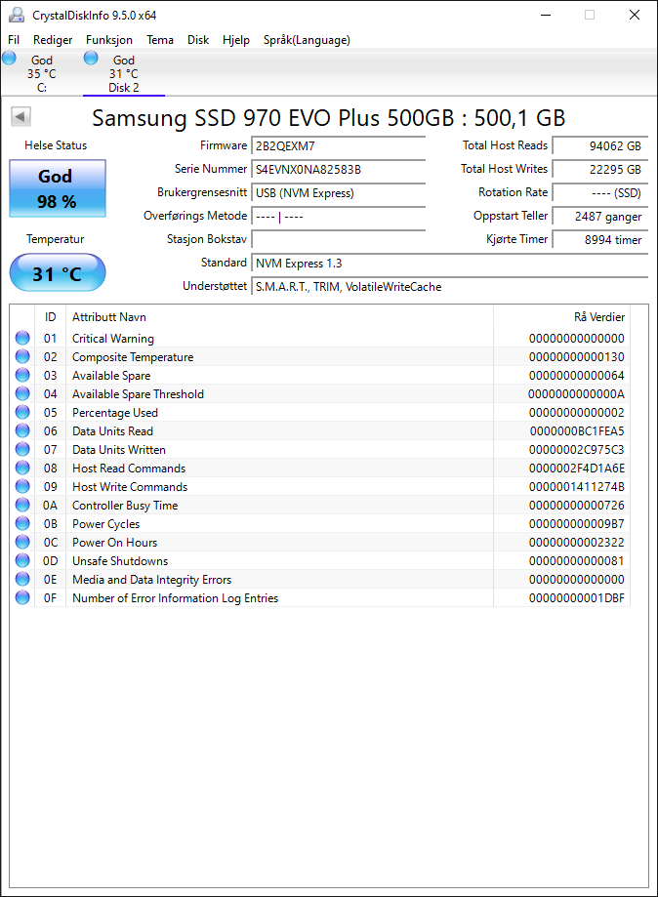Screen dimensions: 658x897
Task: Open the Disk menu
Action: pyautogui.click(x=198, y=40)
